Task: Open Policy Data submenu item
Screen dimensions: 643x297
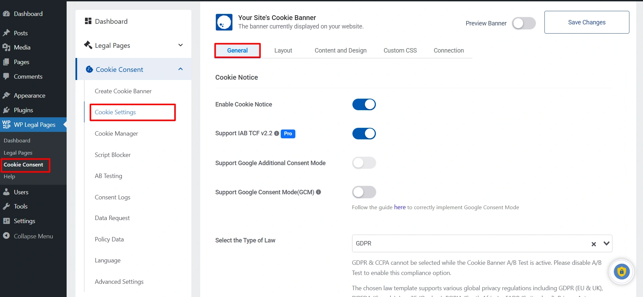Action: (x=109, y=239)
